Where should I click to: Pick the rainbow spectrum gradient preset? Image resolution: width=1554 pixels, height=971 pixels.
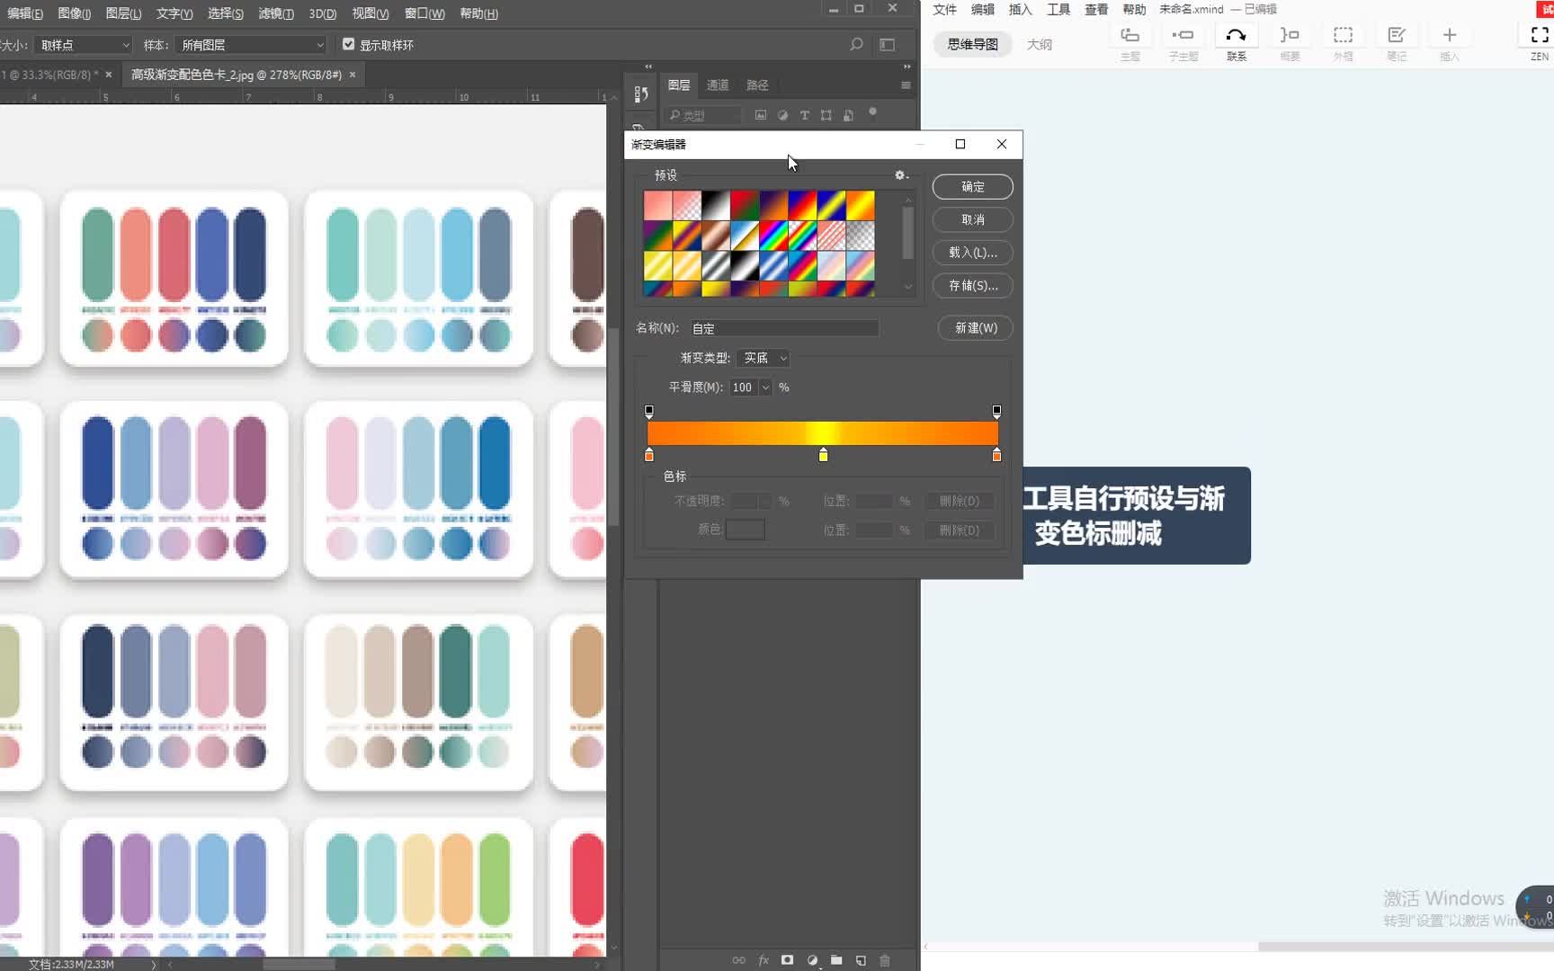tap(773, 235)
